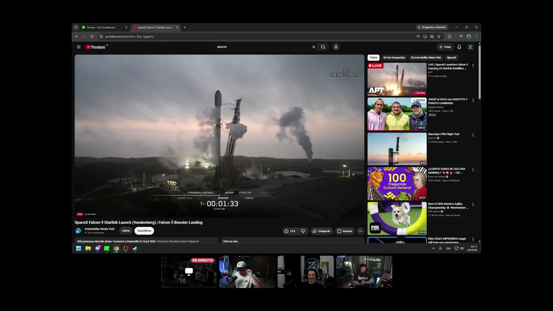
Task: Clear the 'spacex' search text
Action: (314, 47)
